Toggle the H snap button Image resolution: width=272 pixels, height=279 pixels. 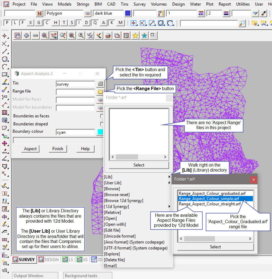56,23
